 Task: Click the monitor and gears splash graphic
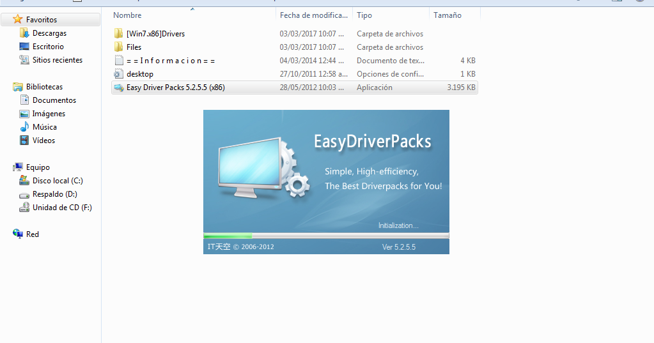263,168
